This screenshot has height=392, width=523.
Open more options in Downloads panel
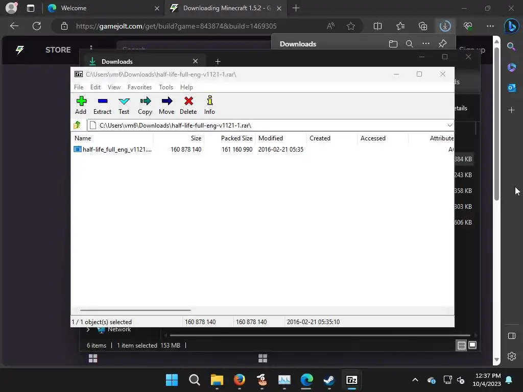426,44
